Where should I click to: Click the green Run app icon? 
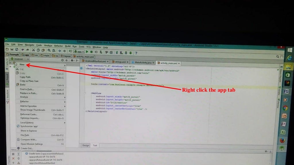tap(87, 52)
